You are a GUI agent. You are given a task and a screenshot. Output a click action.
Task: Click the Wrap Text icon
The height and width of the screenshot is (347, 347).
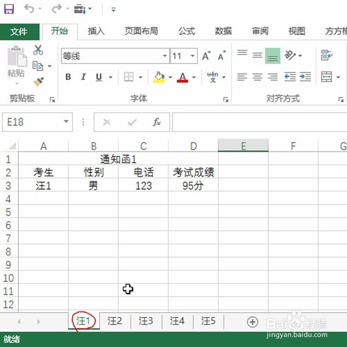coord(326,55)
